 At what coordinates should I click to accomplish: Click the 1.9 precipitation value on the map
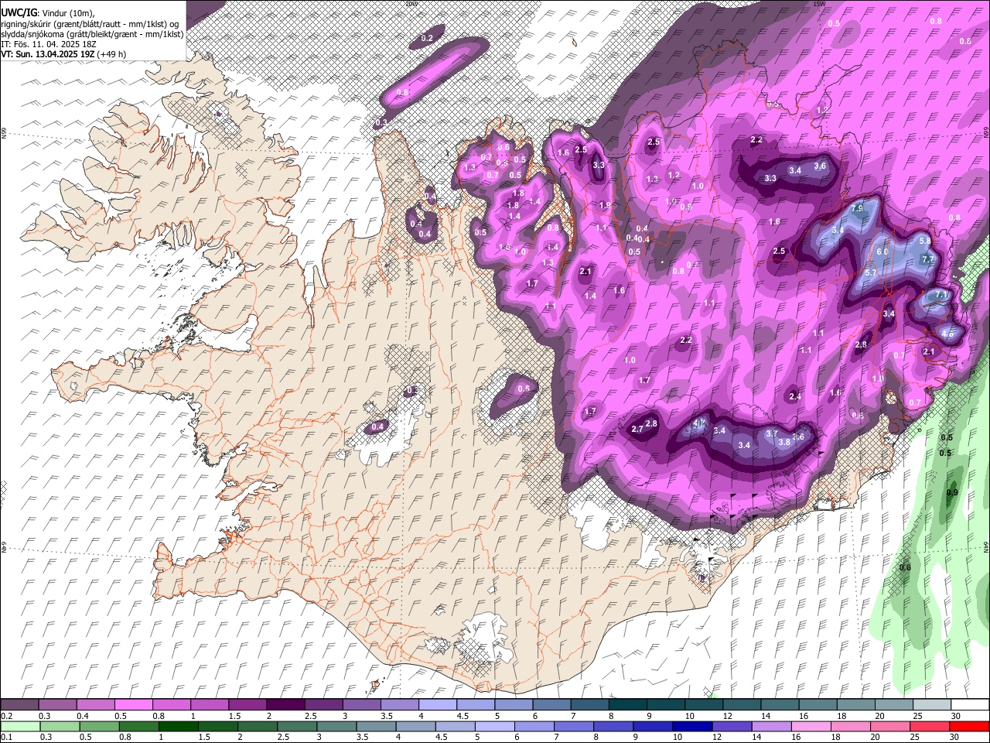point(605,205)
